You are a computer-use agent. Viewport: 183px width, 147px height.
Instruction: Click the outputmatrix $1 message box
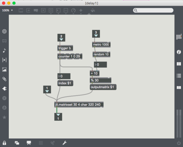[103, 87]
